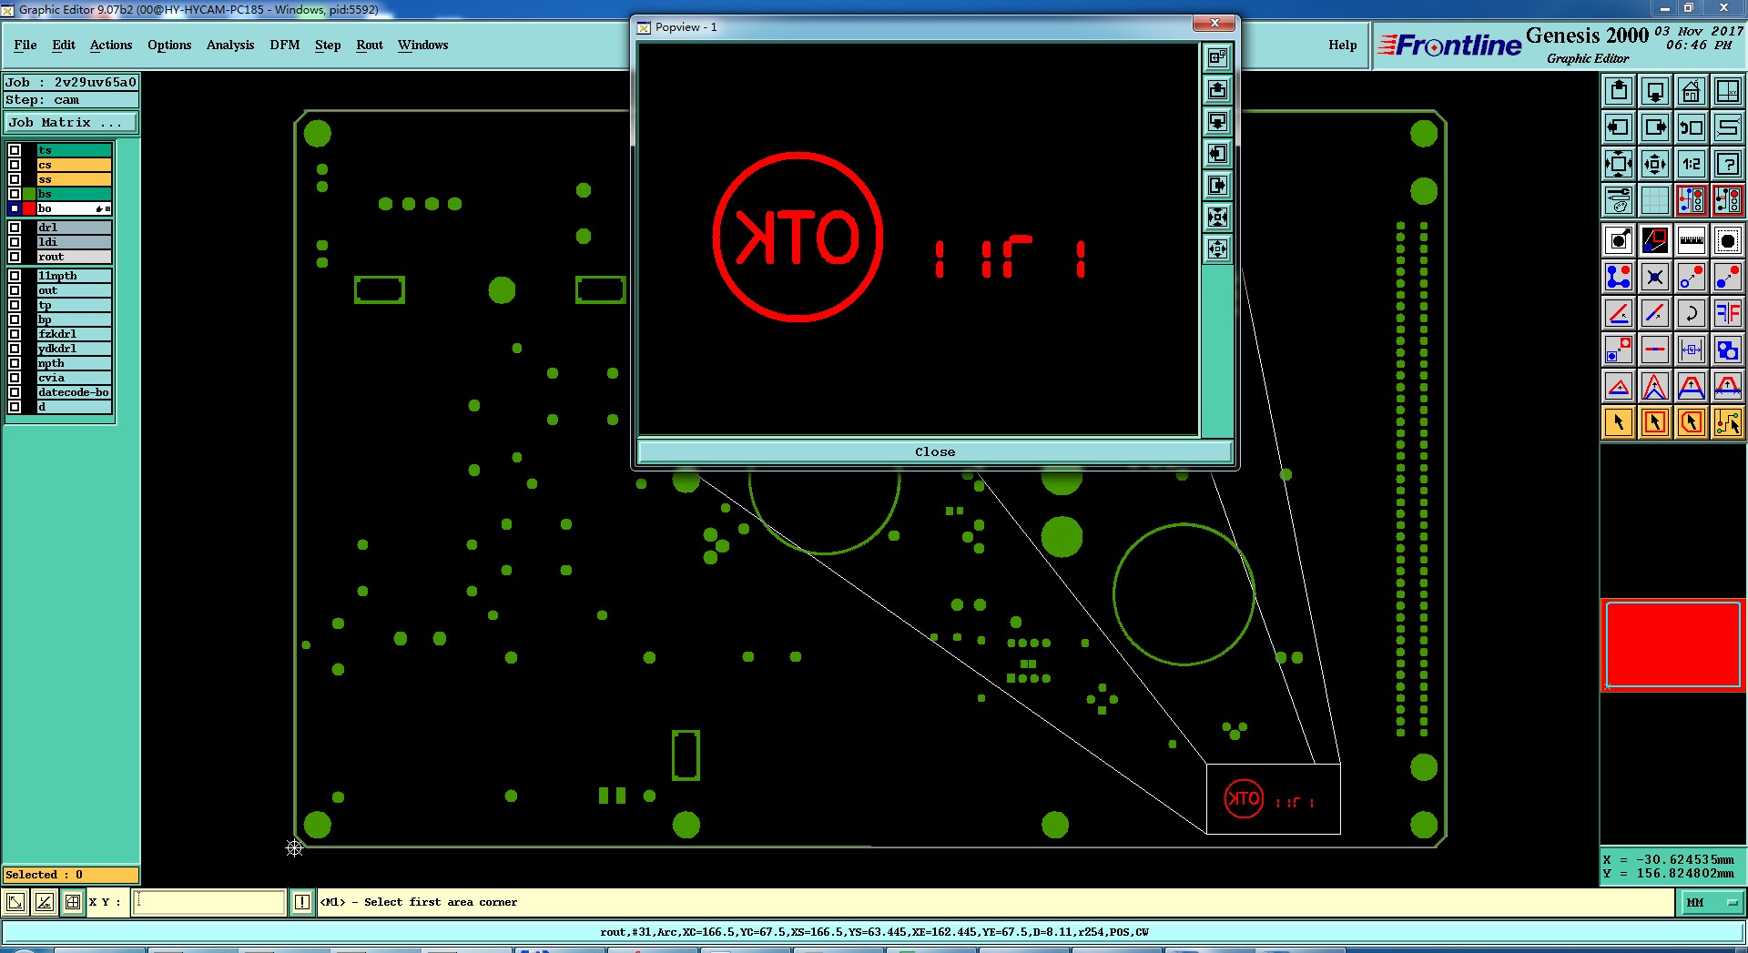
Task: Open the Actions menu
Action: click(111, 45)
